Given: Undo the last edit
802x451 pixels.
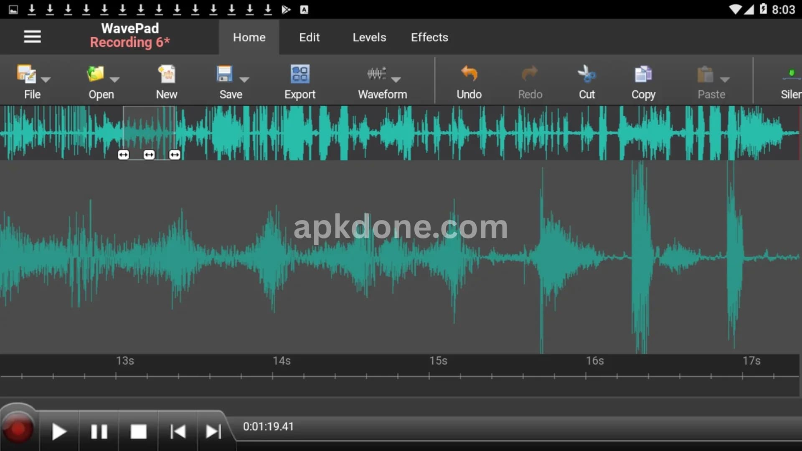Looking at the screenshot, I should pyautogui.click(x=469, y=83).
